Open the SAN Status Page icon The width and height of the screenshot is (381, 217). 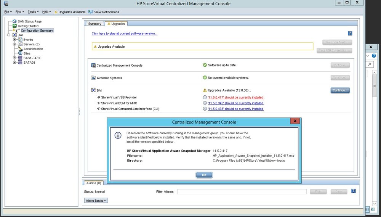point(14,21)
